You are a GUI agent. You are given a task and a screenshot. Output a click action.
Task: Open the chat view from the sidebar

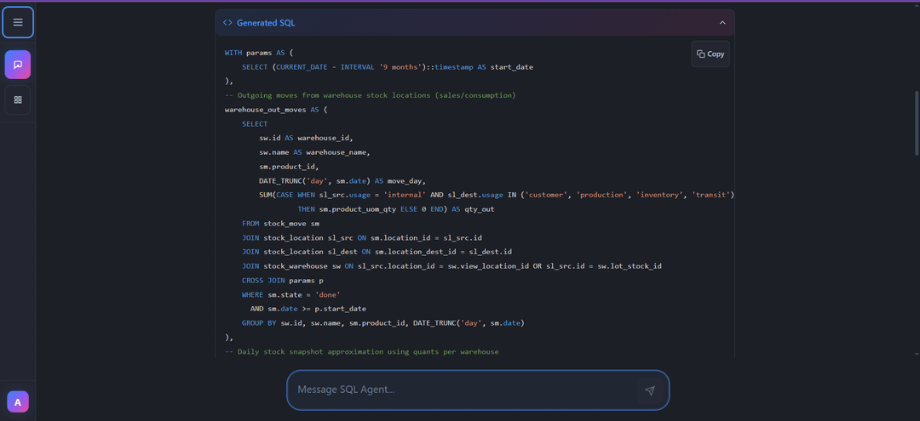pos(18,65)
